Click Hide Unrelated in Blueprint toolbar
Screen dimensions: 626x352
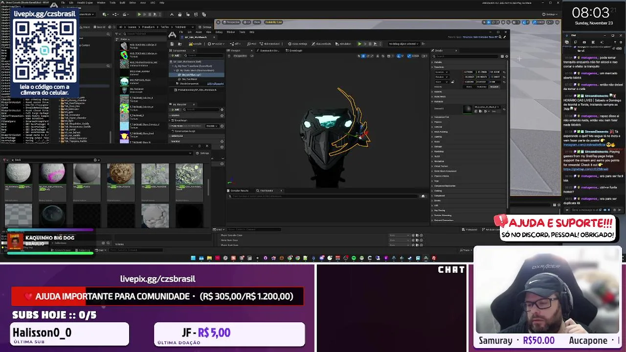269,44
